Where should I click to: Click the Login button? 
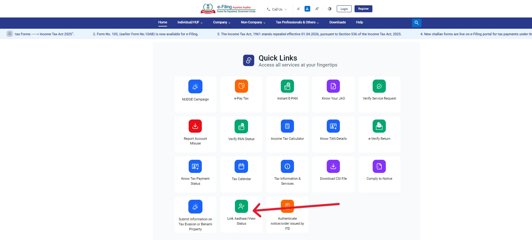coord(344,9)
